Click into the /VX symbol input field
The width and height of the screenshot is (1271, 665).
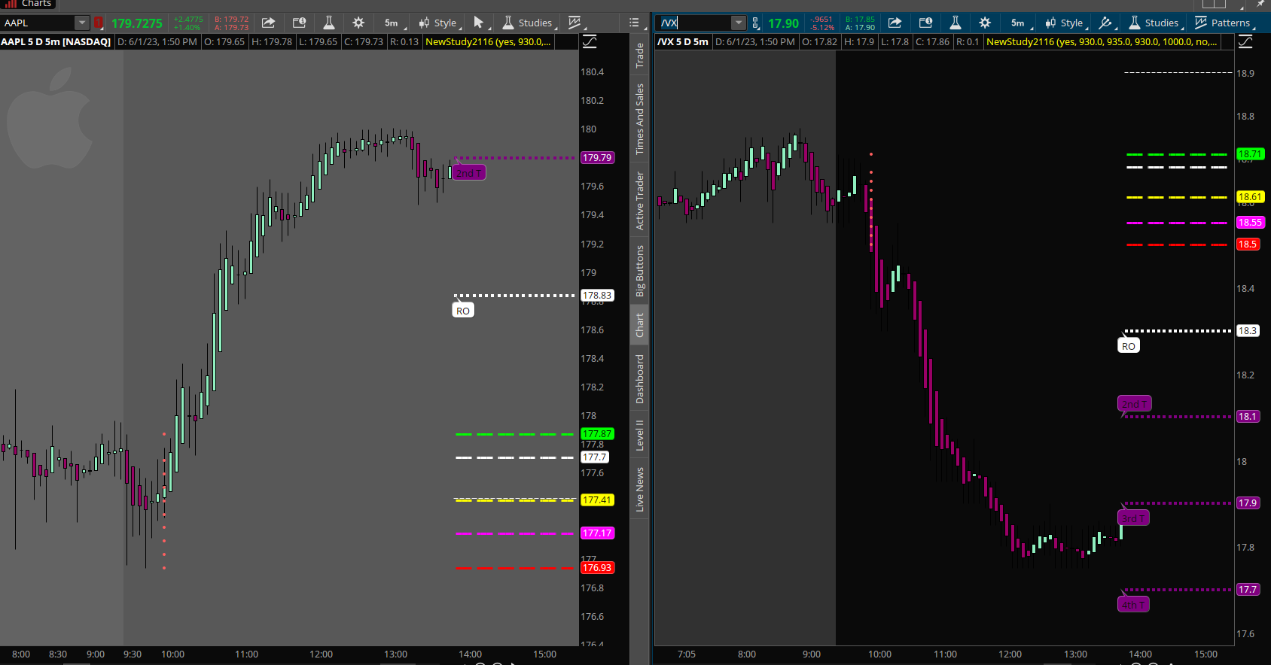pyautogui.click(x=693, y=23)
